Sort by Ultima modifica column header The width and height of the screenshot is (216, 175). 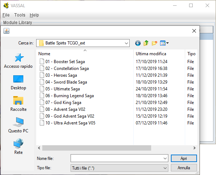(159, 54)
